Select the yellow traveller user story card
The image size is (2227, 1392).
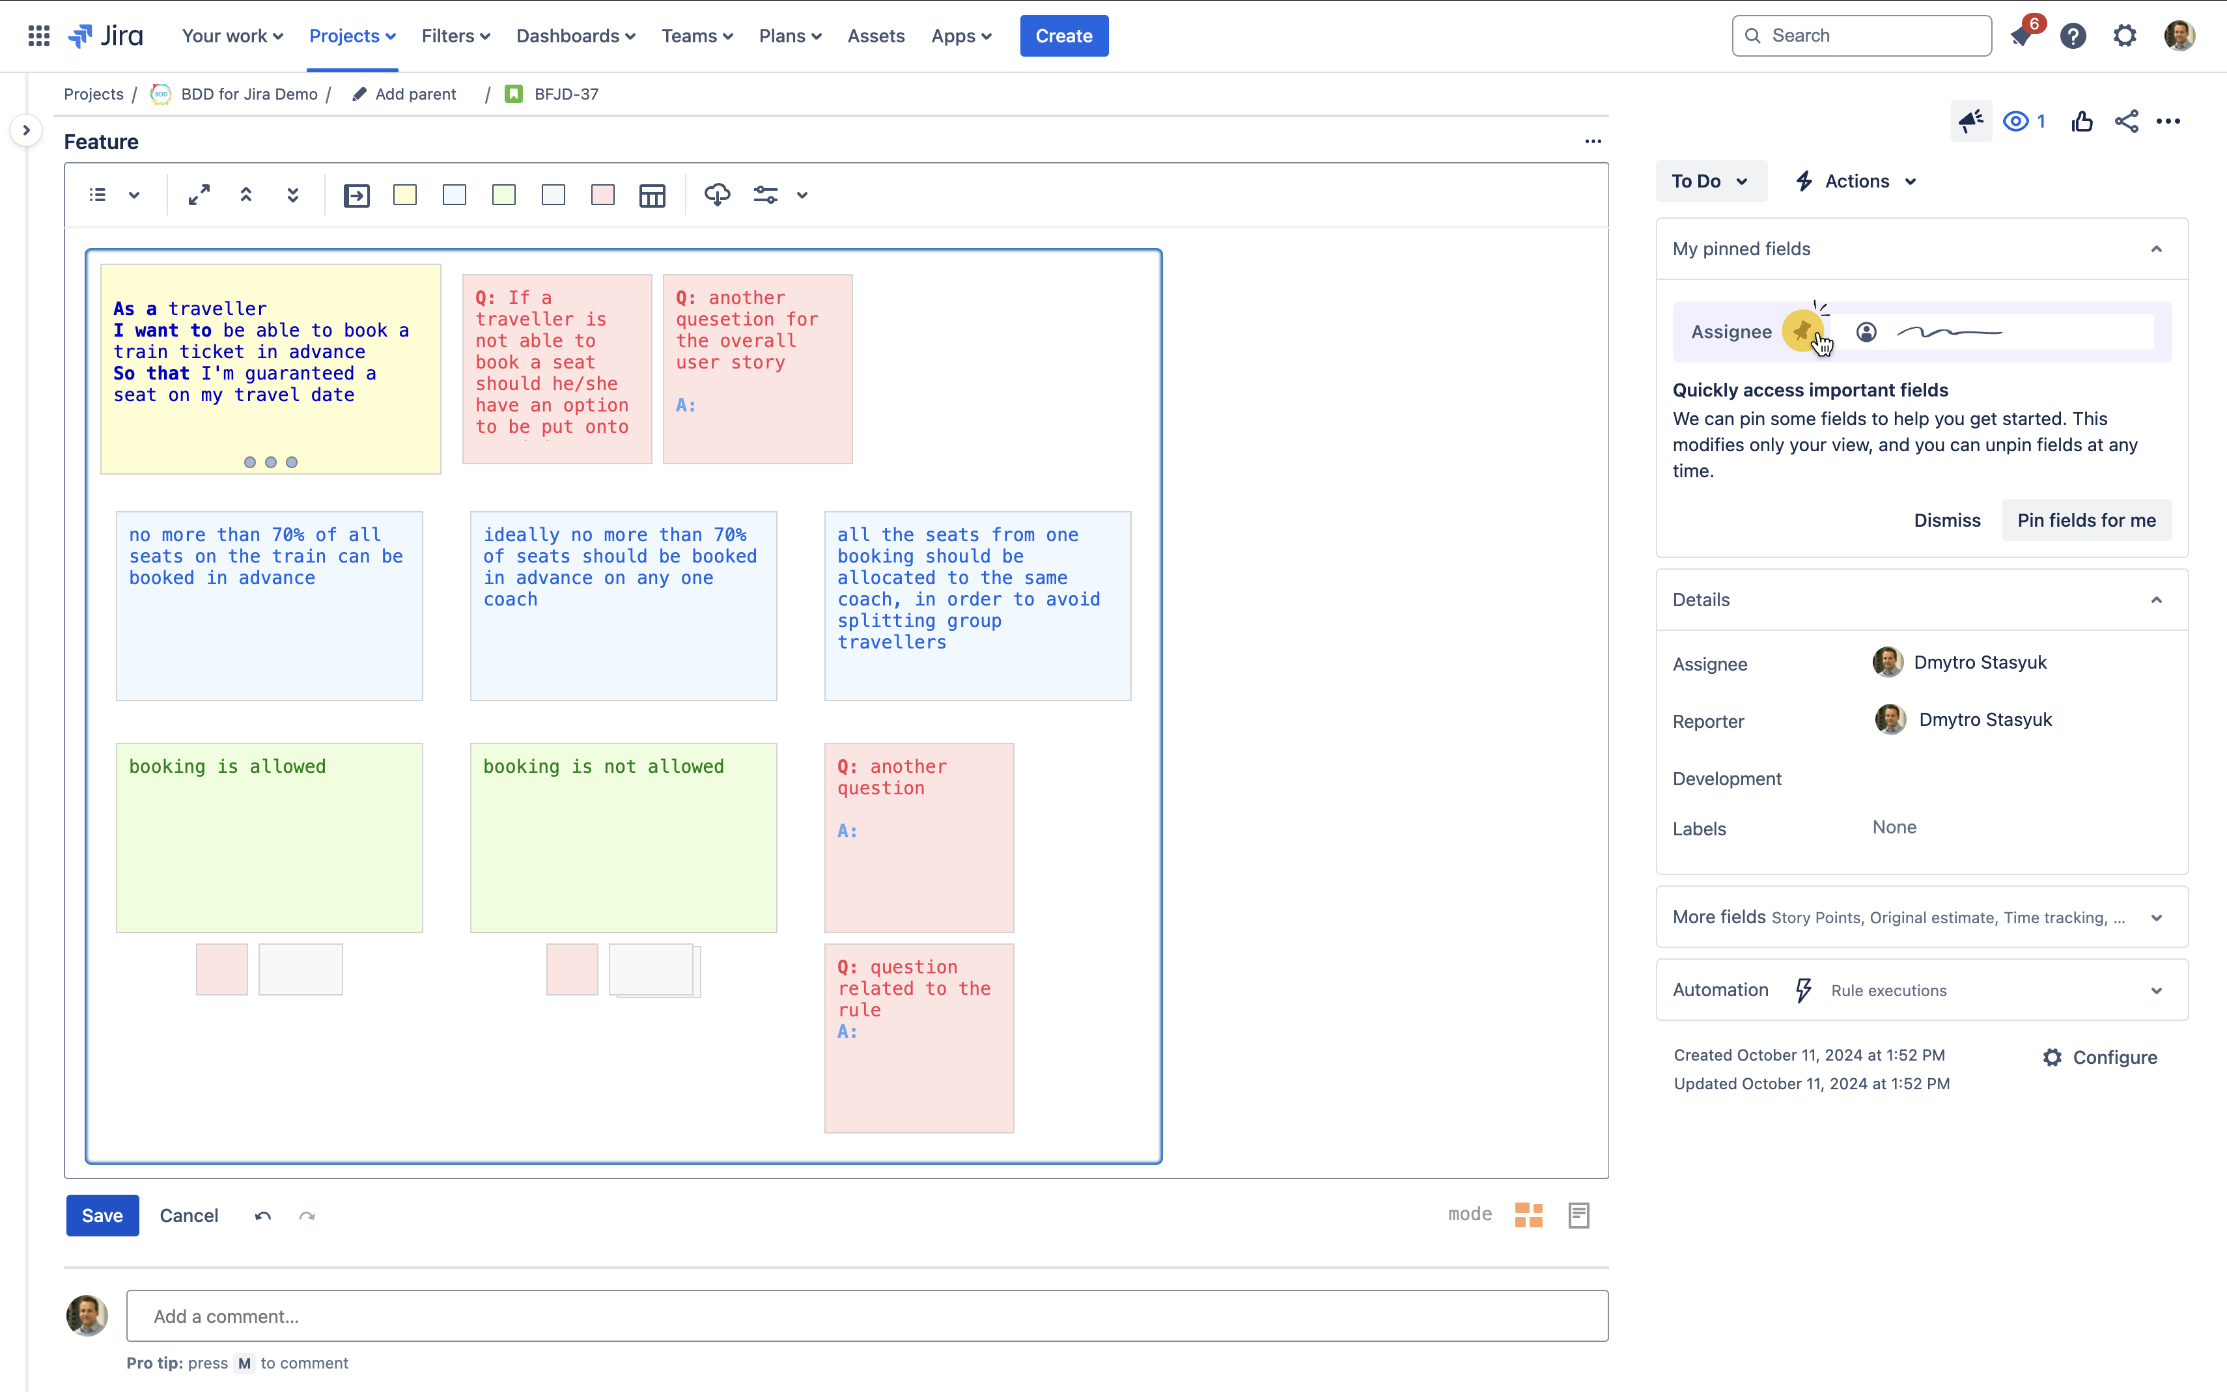point(271,369)
